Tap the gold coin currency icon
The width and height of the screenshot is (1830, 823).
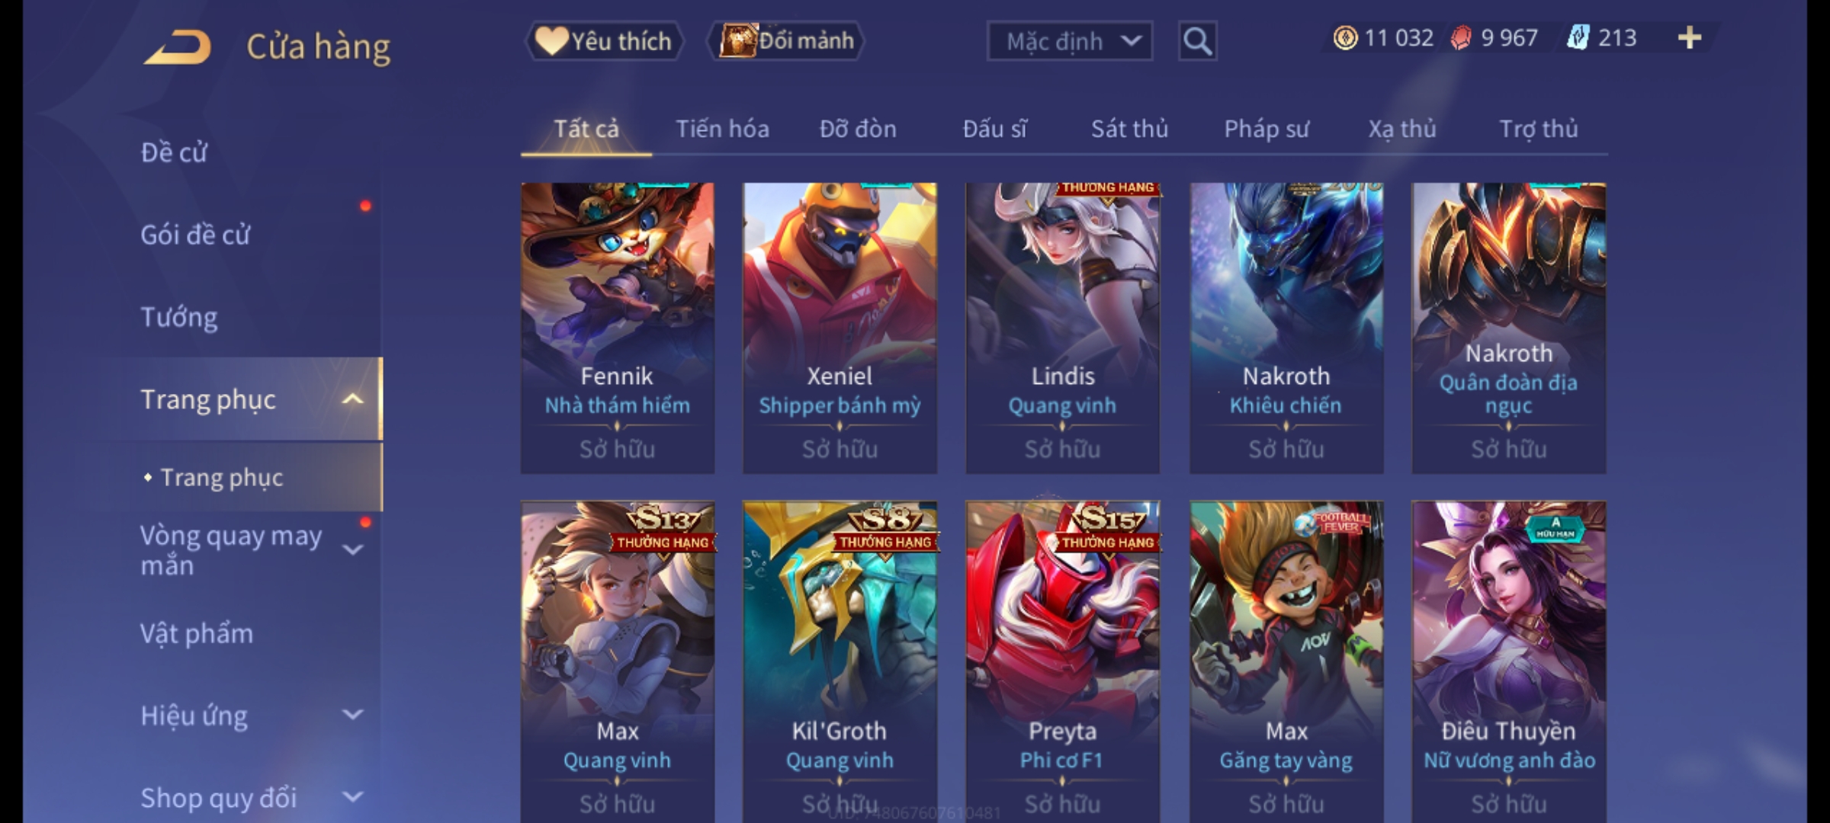pos(1345,38)
